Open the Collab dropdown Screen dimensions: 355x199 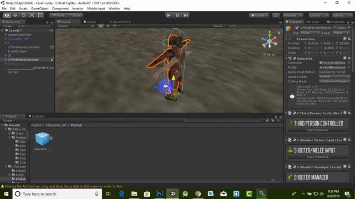(259, 15)
